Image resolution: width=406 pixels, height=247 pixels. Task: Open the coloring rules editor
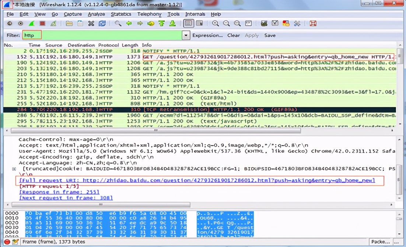(286, 24)
